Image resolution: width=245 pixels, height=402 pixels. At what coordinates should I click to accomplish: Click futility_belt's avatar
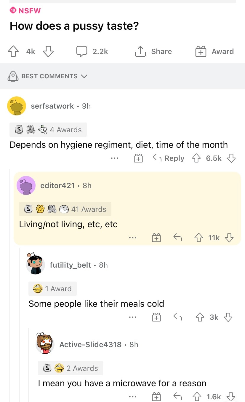coord(36,264)
